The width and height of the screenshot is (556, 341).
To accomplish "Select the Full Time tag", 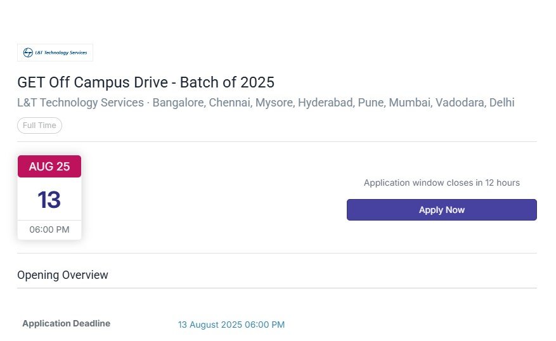I will point(39,125).
